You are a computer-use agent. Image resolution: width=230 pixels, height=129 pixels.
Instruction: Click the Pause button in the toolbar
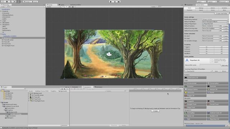pos(115,1)
